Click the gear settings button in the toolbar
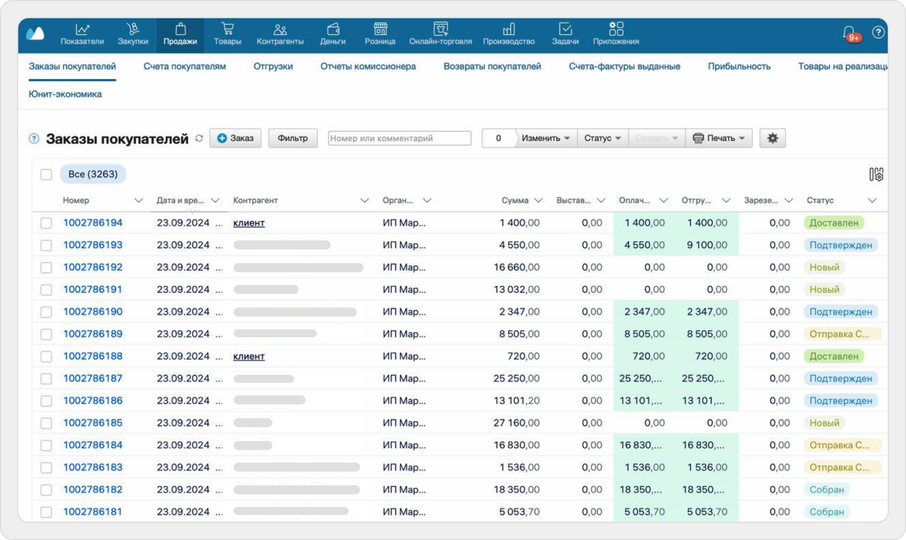The width and height of the screenshot is (906, 540). [772, 138]
